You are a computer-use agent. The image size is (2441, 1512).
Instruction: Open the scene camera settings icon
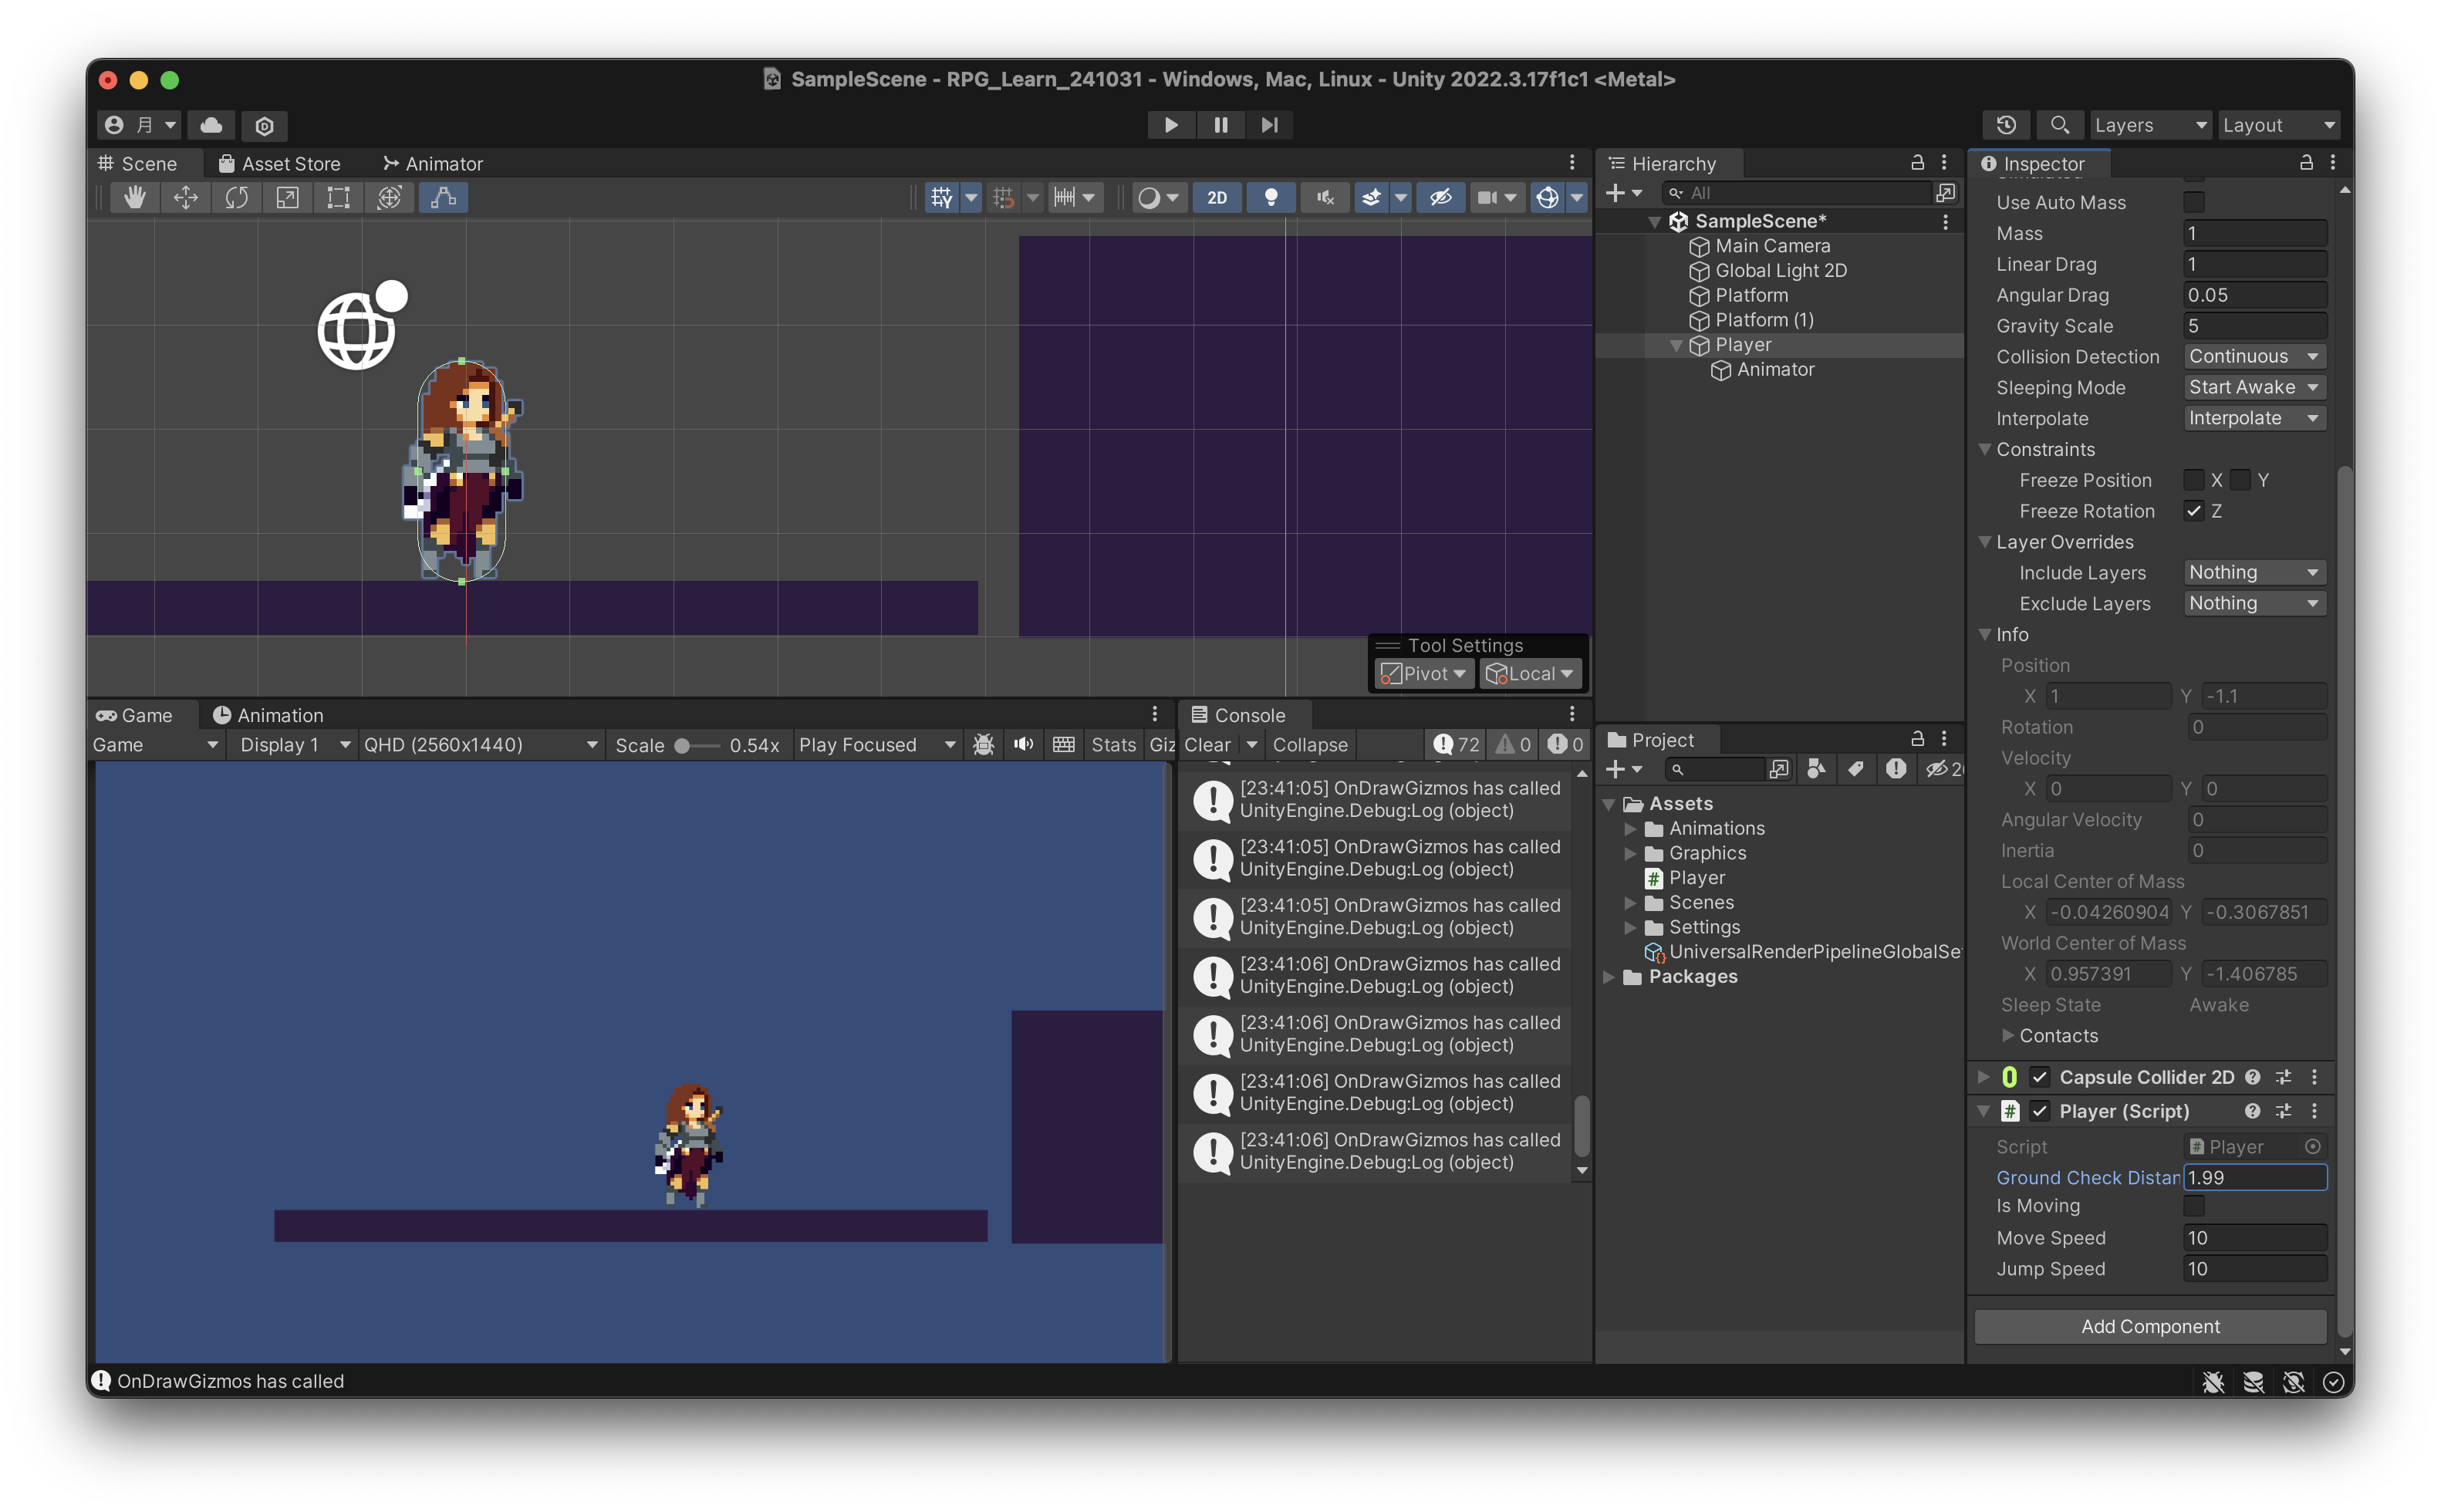point(1487,198)
